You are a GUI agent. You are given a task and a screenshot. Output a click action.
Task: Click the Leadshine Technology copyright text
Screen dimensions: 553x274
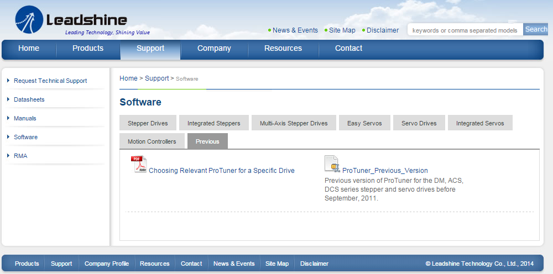coord(479,264)
